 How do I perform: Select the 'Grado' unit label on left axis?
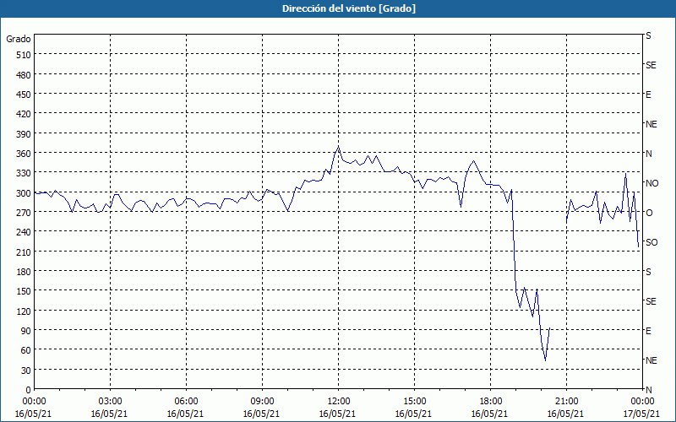click(19, 39)
